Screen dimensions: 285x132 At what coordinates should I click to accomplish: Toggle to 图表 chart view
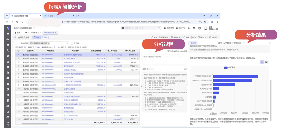[x=45, y=37]
